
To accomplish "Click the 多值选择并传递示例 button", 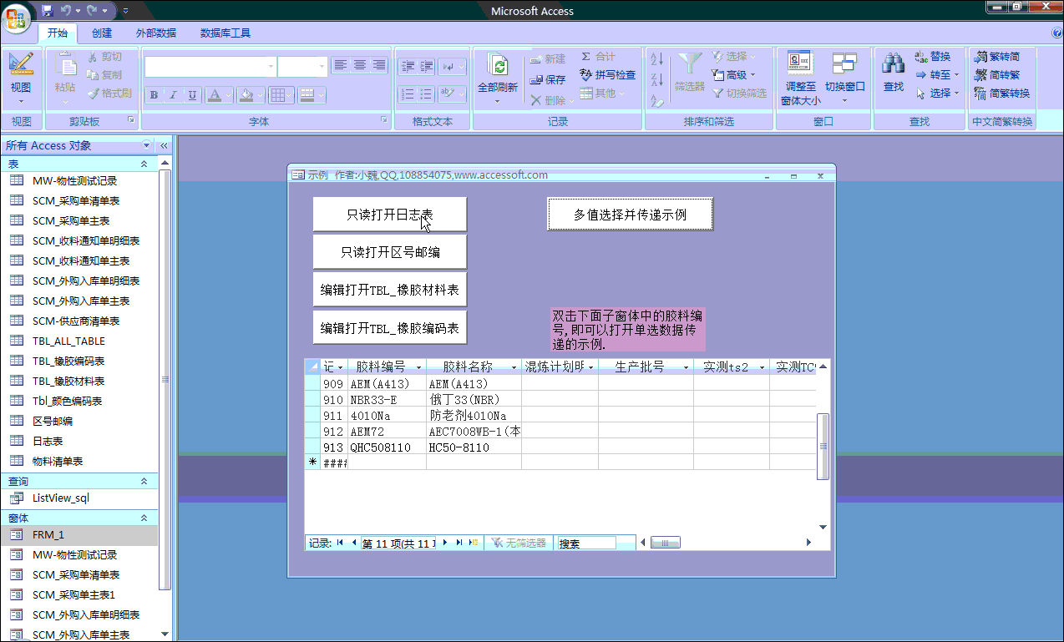I will (x=631, y=215).
